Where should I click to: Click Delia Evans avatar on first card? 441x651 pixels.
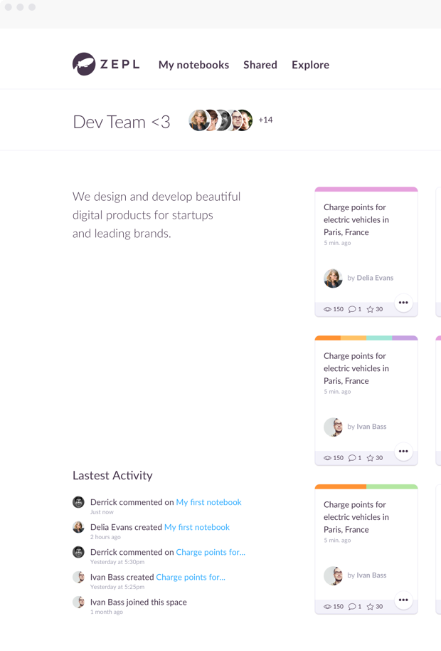pos(333,278)
